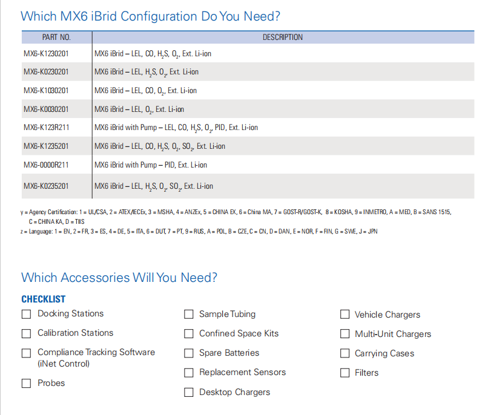Click the 'LEL, O2, Ext. Li-ion' description
485x415 pixels.
[139, 109]
